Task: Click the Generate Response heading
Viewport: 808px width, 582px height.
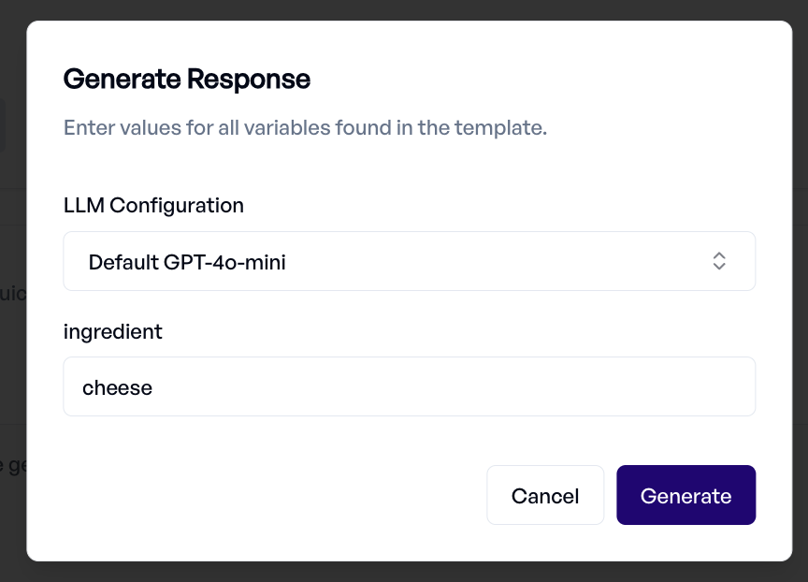Action: point(186,80)
